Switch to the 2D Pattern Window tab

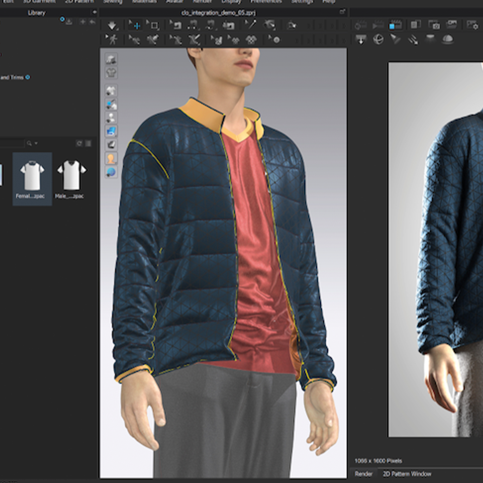click(407, 474)
